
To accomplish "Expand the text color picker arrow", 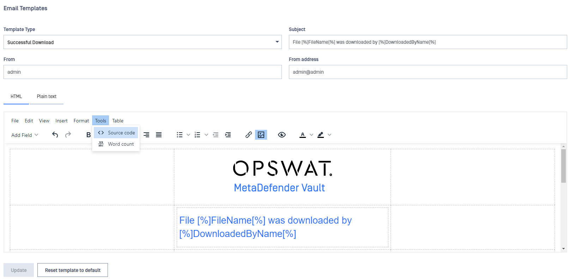I will click(311, 135).
